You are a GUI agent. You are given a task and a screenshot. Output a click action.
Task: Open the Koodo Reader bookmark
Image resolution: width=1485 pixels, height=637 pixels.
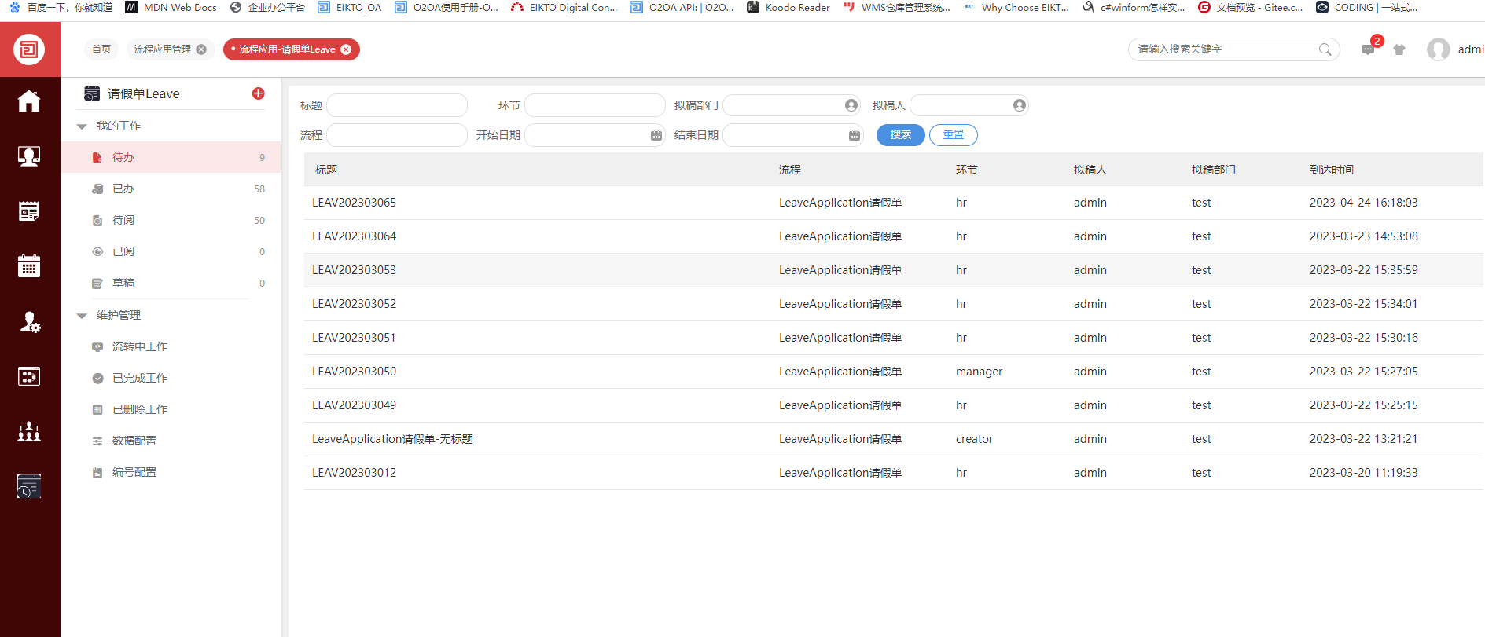tap(788, 8)
